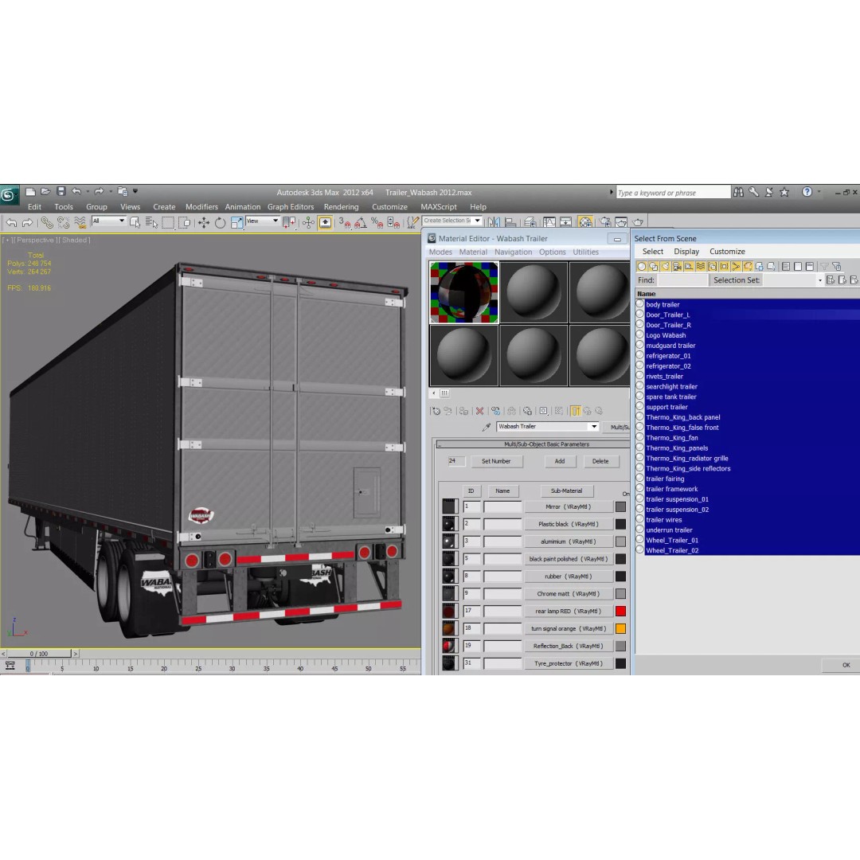Click the red color swatch for rear lamp RED

point(621,611)
